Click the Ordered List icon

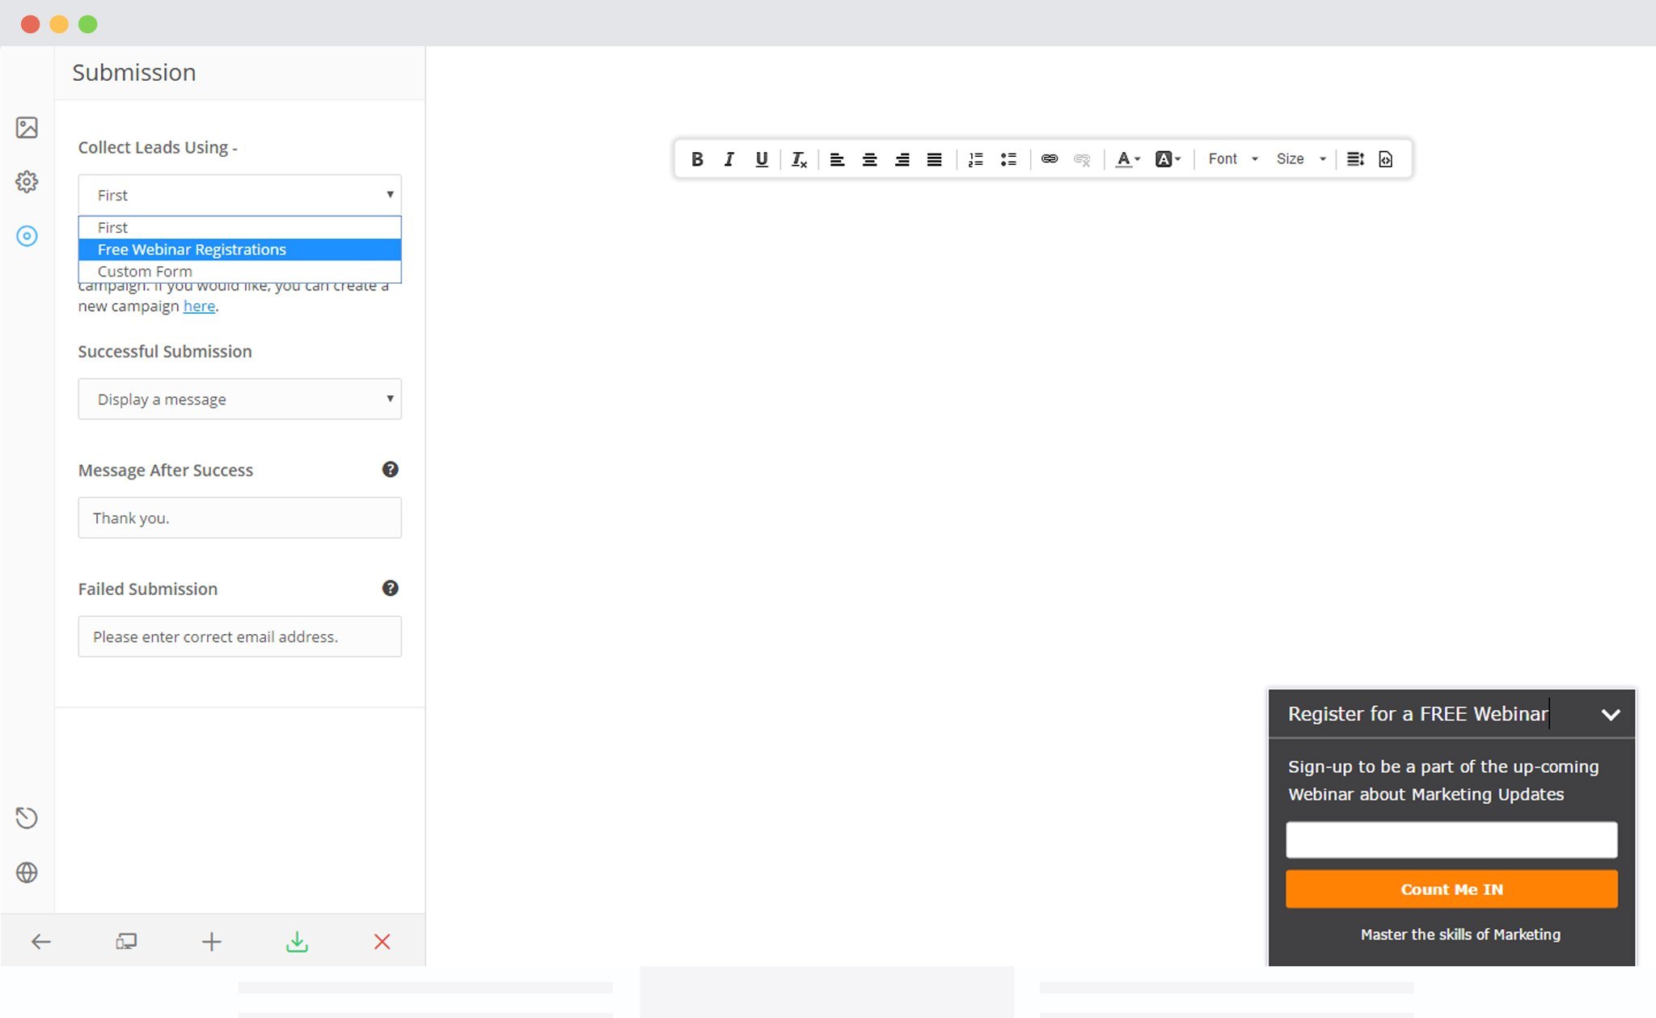pyautogui.click(x=974, y=158)
